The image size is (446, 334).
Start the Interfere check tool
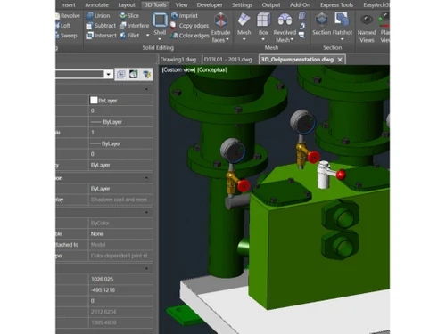point(134,26)
